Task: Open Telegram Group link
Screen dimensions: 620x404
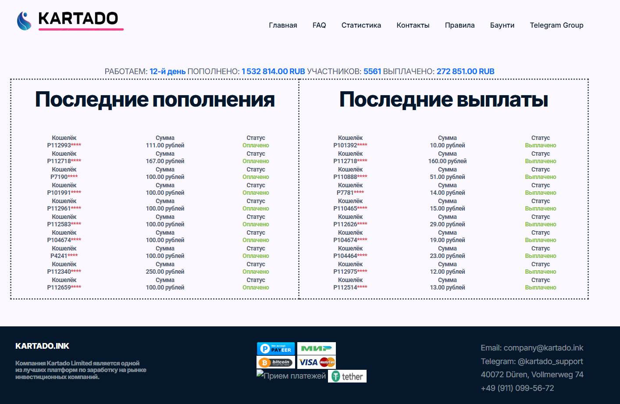Action: [556, 25]
